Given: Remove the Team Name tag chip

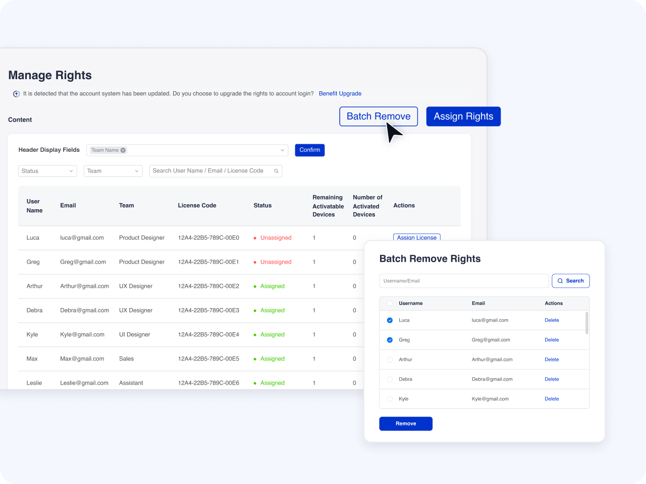Looking at the screenshot, I should [x=123, y=150].
